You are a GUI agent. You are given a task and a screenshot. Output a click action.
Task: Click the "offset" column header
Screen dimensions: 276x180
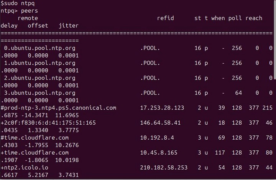coord(38,26)
